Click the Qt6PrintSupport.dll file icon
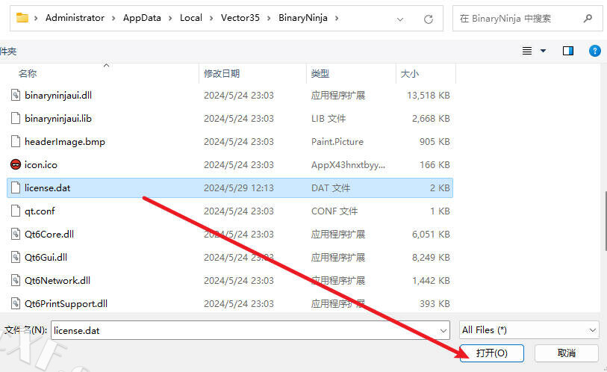This screenshot has height=372, width=607. tap(16, 303)
